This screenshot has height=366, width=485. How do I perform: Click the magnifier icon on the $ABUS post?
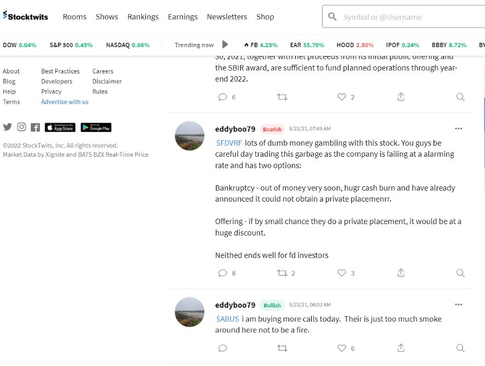coord(460,348)
